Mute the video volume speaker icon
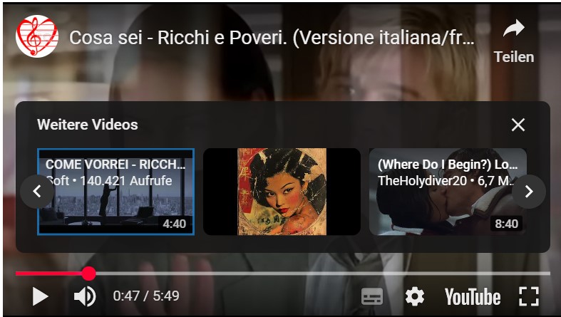 coord(85,296)
